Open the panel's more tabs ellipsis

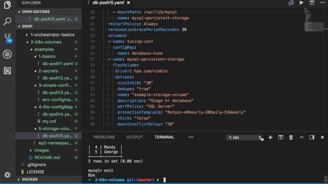[x=191, y=137]
